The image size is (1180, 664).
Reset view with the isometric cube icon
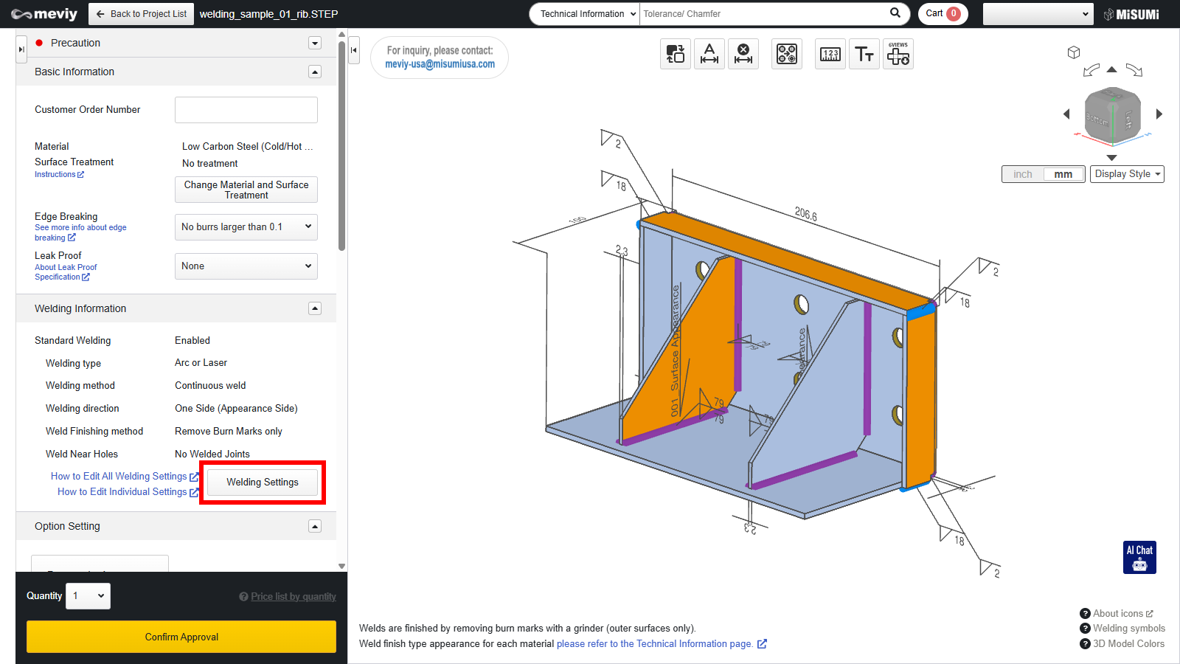(x=1074, y=52)
